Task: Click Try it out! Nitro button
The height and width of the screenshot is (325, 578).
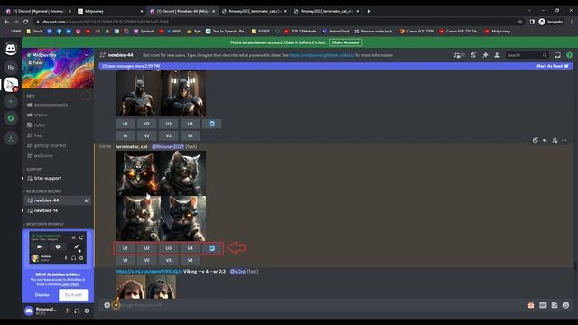Action: point(73,295)
